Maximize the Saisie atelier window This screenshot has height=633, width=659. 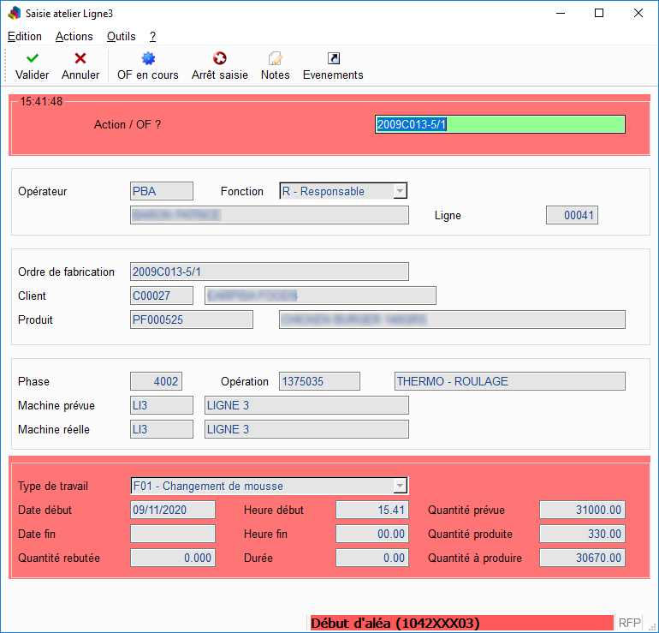tap(599, 13)
